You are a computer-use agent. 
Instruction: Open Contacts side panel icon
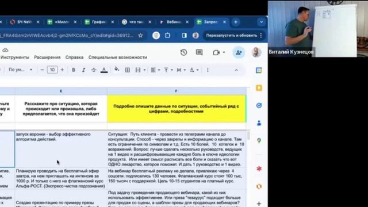point(259,123)
